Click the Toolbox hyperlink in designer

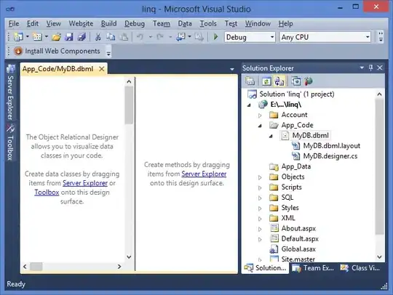click(x=47, y=192)
